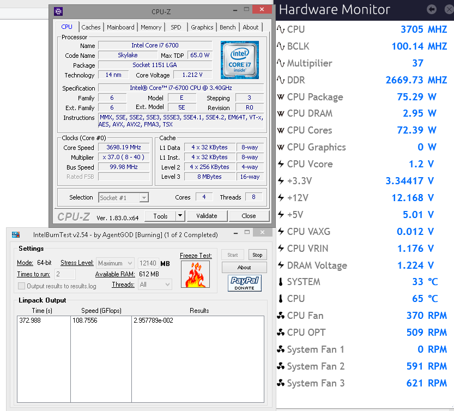This screenshot has width=454, height=411.
Task: Click the 2.957789e-002 results cell
Action: (x=154, y=321)
